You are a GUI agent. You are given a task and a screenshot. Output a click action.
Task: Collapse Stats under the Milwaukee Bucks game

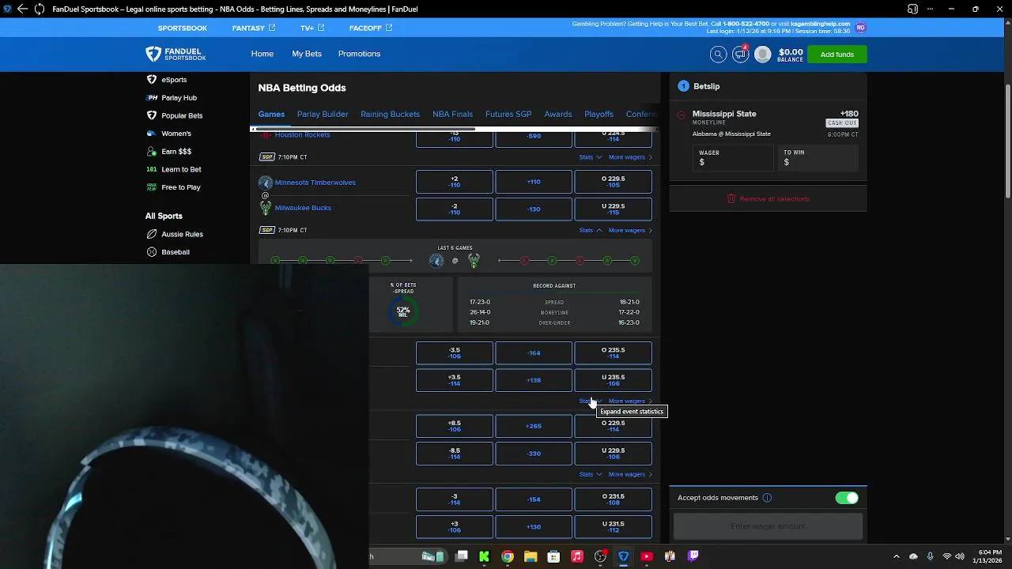point(590,231)
